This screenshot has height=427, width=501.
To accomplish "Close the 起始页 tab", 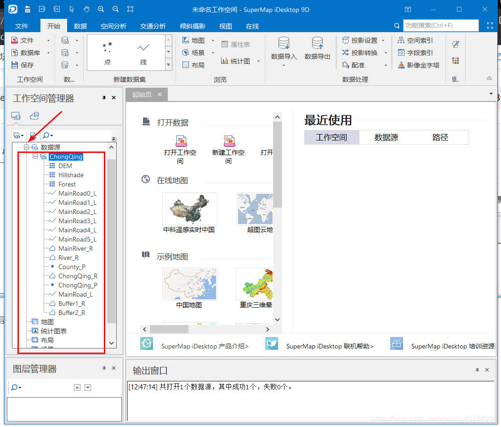I will click(x=160, y=95).
